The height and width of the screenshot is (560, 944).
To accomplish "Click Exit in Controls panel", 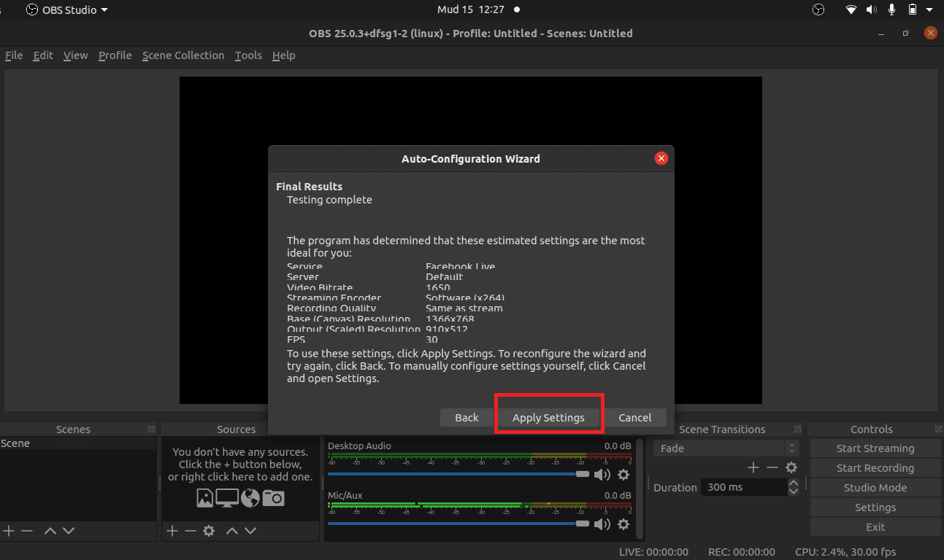I will click(x=875, y=527).
